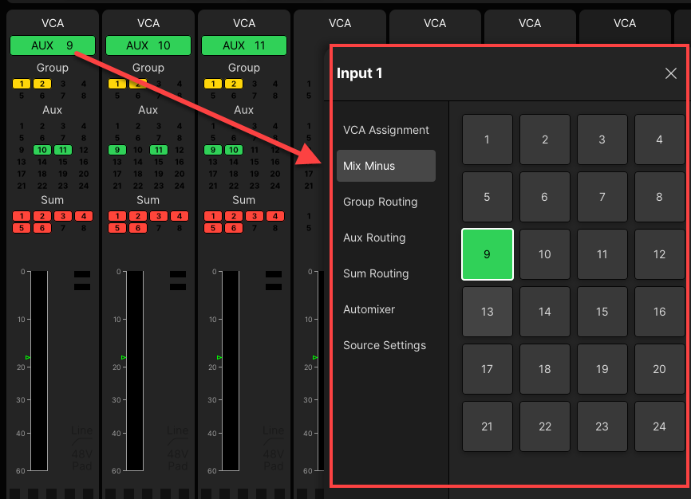691x499 pixels.
Task: Close the Input 1 panel
Action: point(670,73)
